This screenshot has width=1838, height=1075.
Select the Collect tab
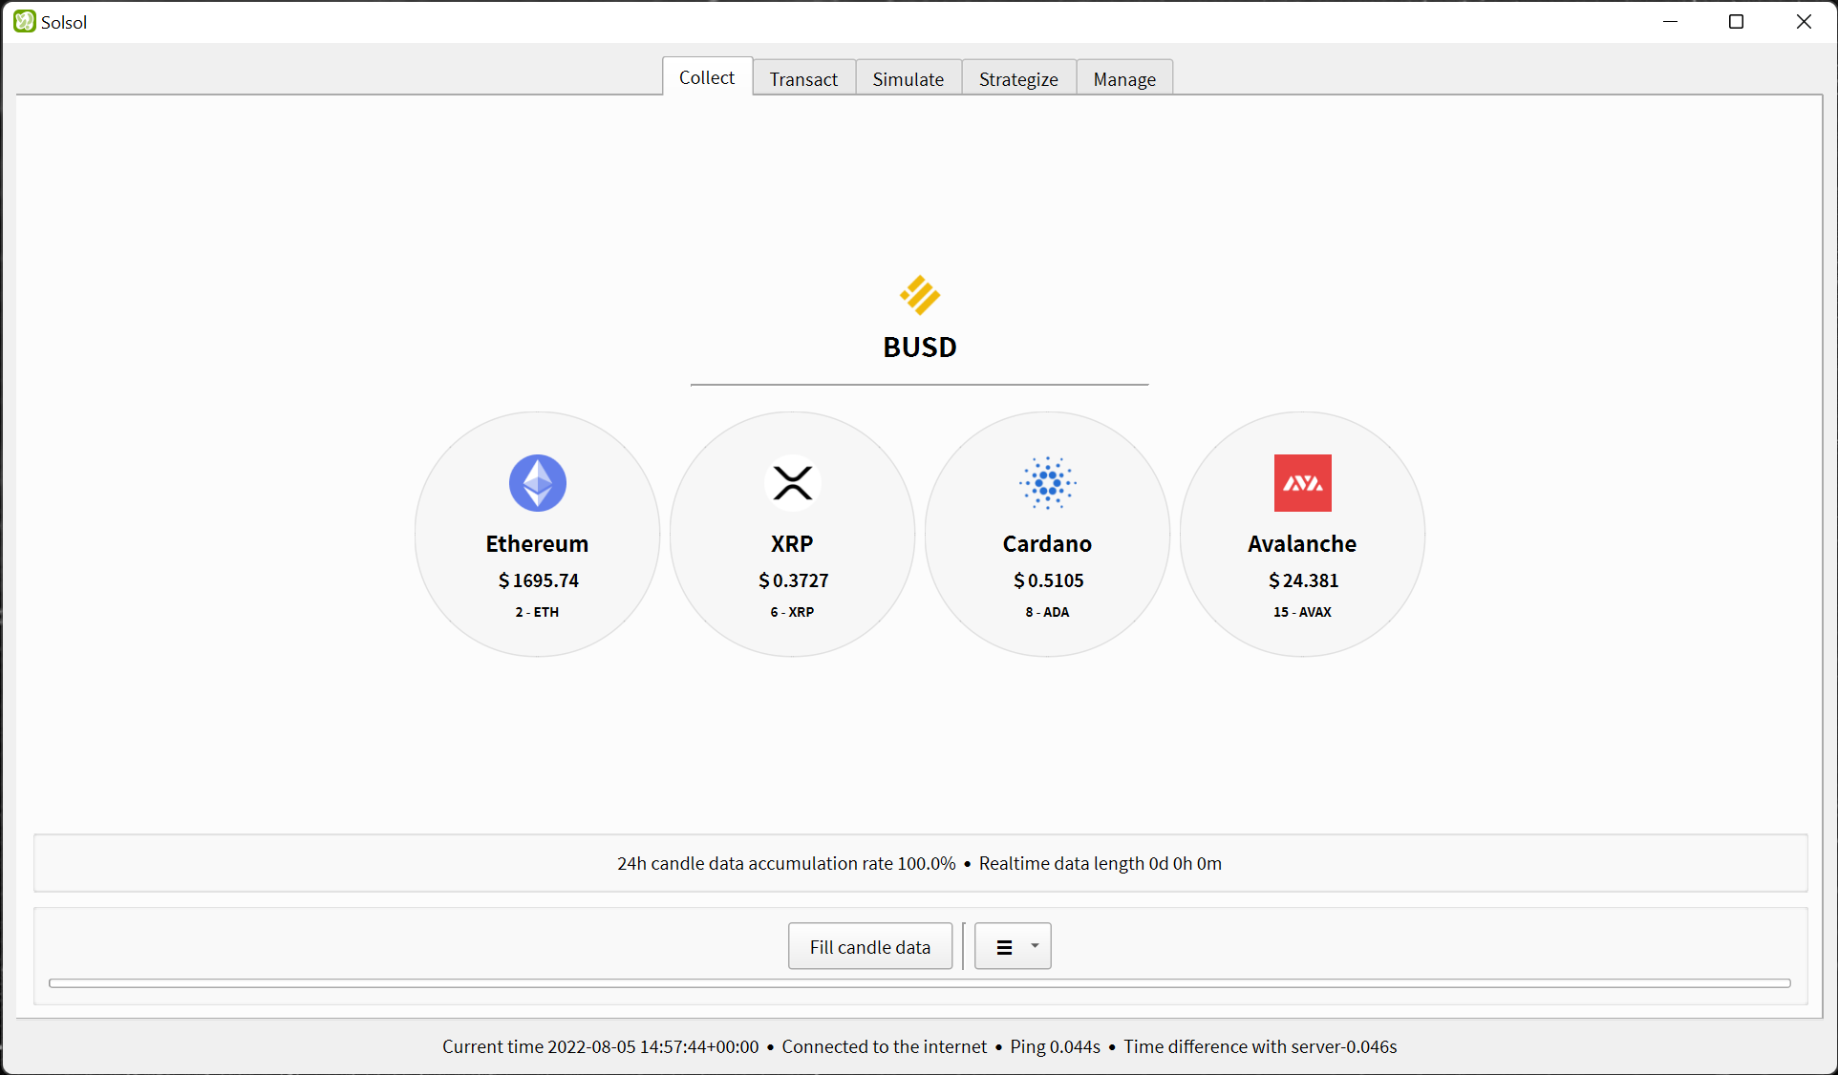point(707,77)
